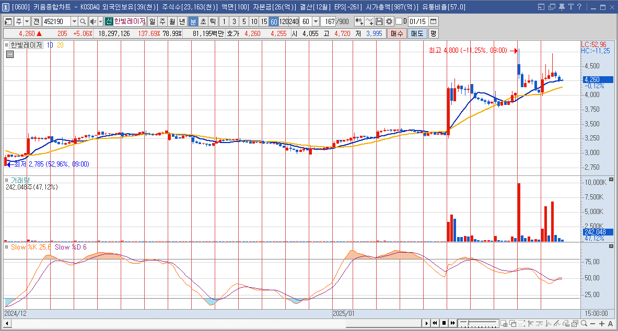Select the 월 monthly period tab
Viewport: 618px width, 331px height.
(x=172, y=21)
